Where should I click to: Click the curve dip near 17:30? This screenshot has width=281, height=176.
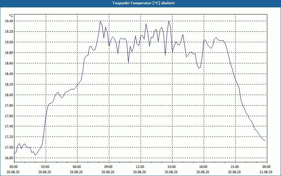point(199,68)
